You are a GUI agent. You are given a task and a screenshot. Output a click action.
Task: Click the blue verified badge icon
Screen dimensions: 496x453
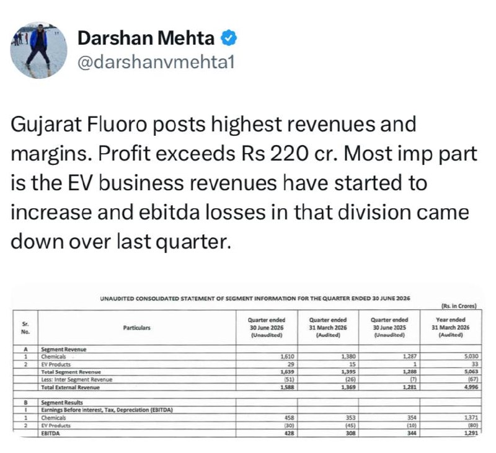pos(228,38)
